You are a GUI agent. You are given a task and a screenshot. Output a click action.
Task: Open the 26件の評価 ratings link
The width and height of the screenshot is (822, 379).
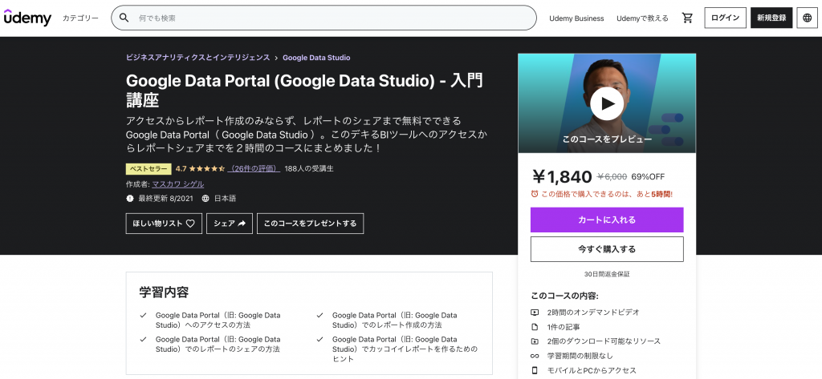(254, 168)
